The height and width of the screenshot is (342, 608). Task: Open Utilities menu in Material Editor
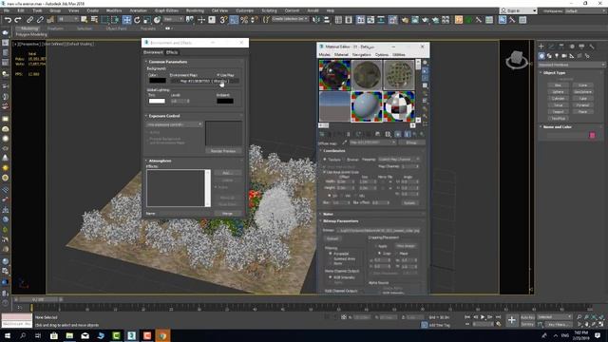pyautogui.click(x=399, y=55)
